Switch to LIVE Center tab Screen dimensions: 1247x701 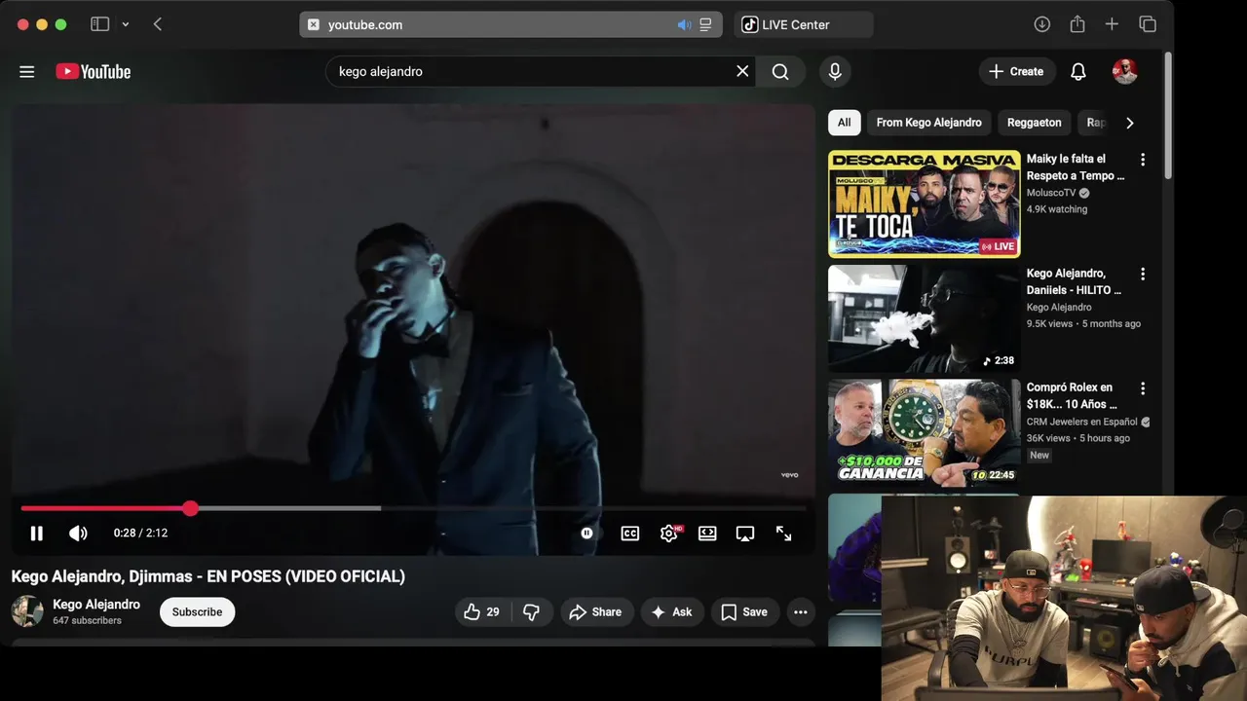click(x=804, y=24)
